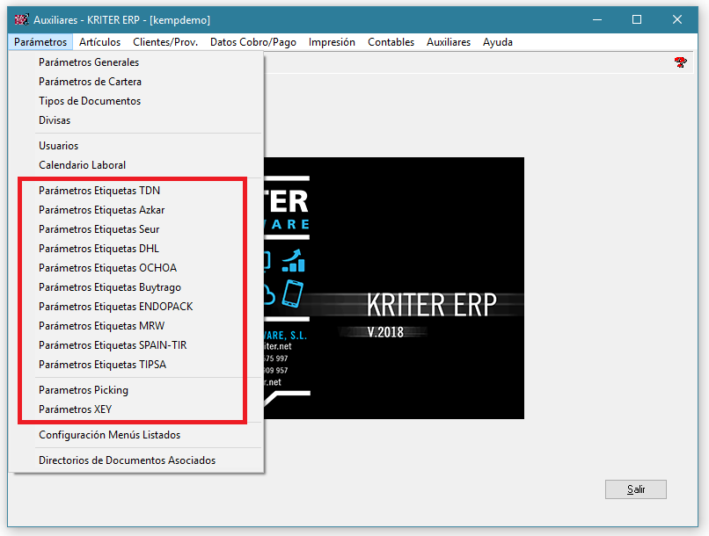Minimize the Auxiliares window
The height and width of the screenshot is (536, 709).
(x=597, y=20)
